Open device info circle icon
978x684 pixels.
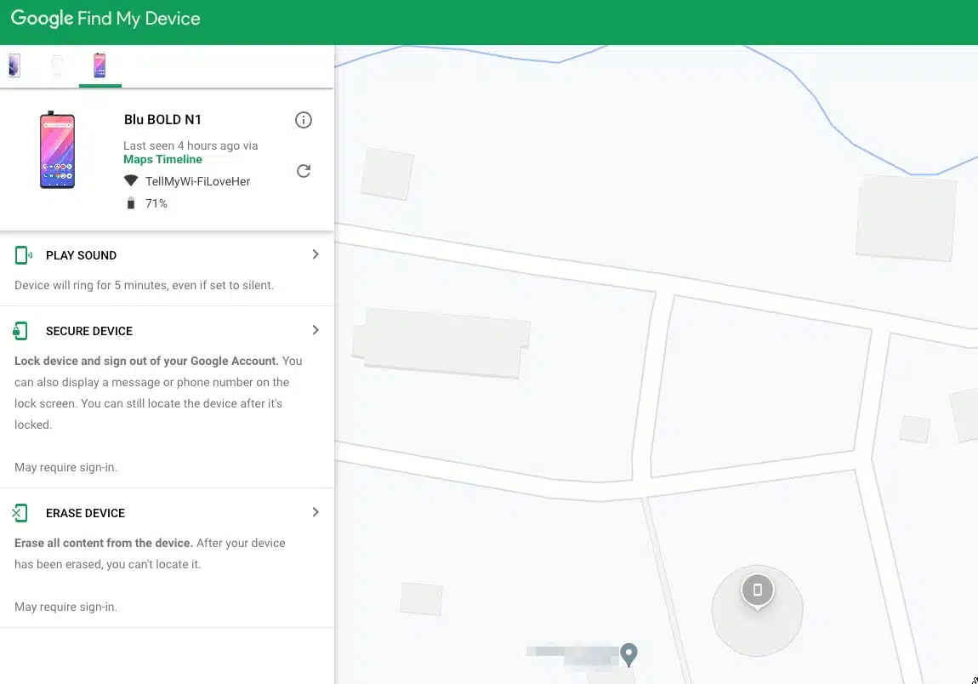tap(303, 120)
